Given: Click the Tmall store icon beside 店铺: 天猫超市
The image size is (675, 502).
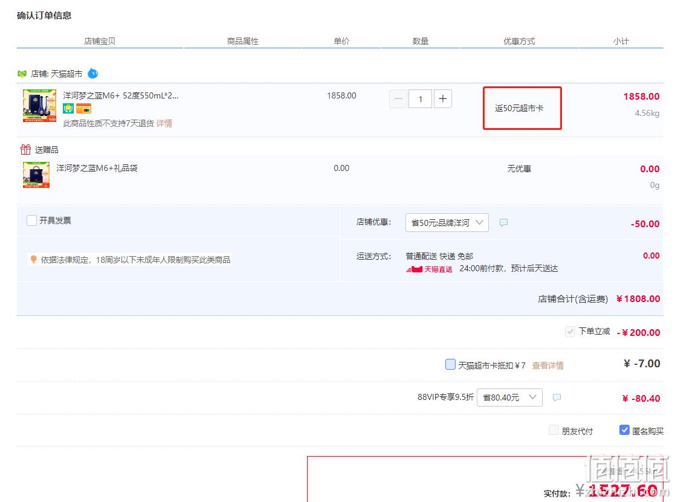Looking at the screenshot, I should tap(22, 74).
